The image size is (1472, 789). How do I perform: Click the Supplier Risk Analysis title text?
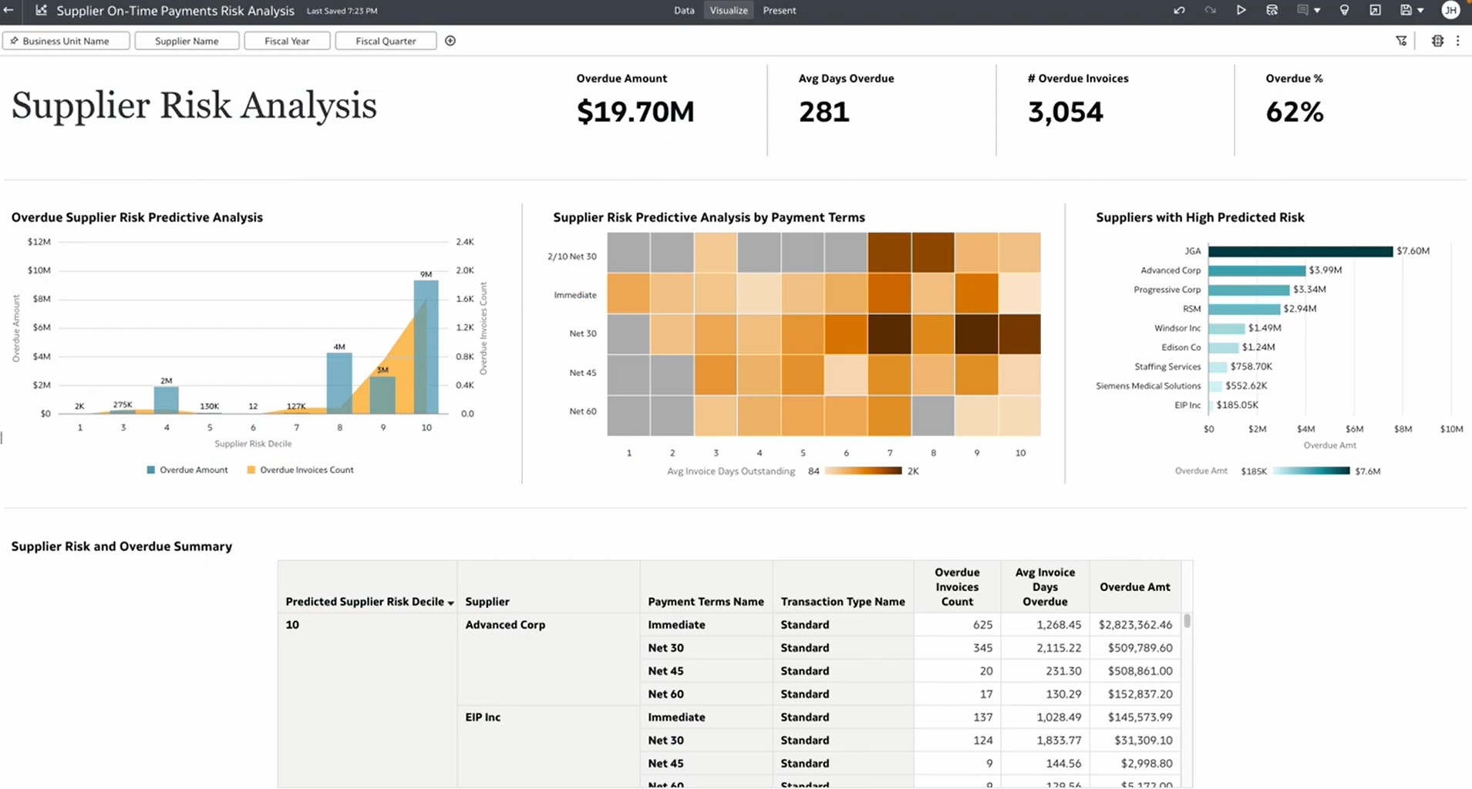[x=194, y=106]
